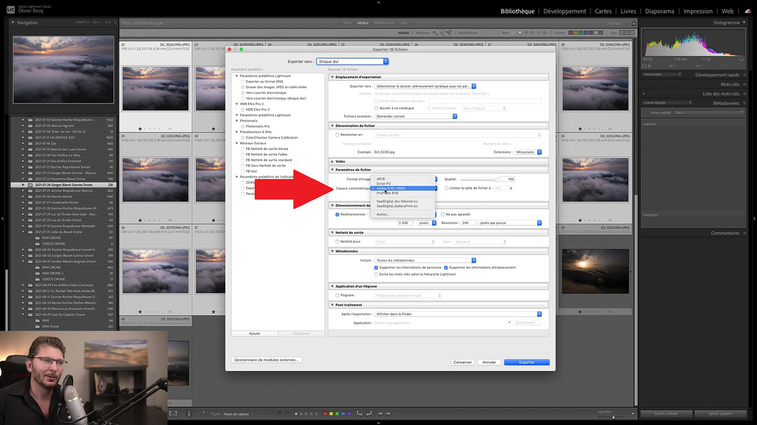
Task: Collapse Emplacement d'exportation section
Action: pyautogui.click(x=333, y=77)
